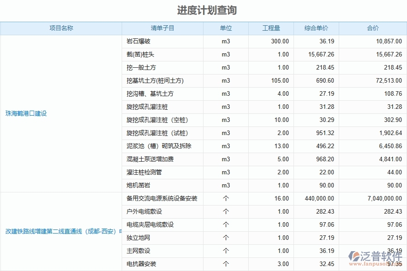Click the 灌注桩检测管 list entry

[x=145, y=172]
